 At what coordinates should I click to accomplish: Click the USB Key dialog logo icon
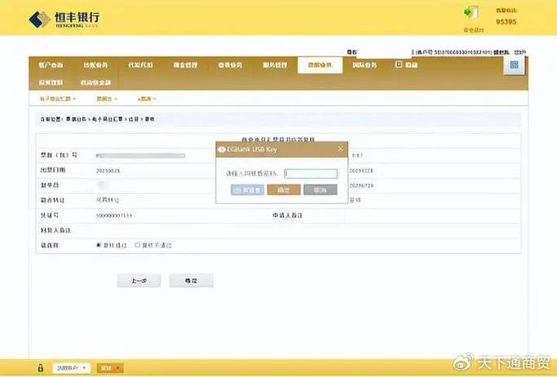point(222,149)
